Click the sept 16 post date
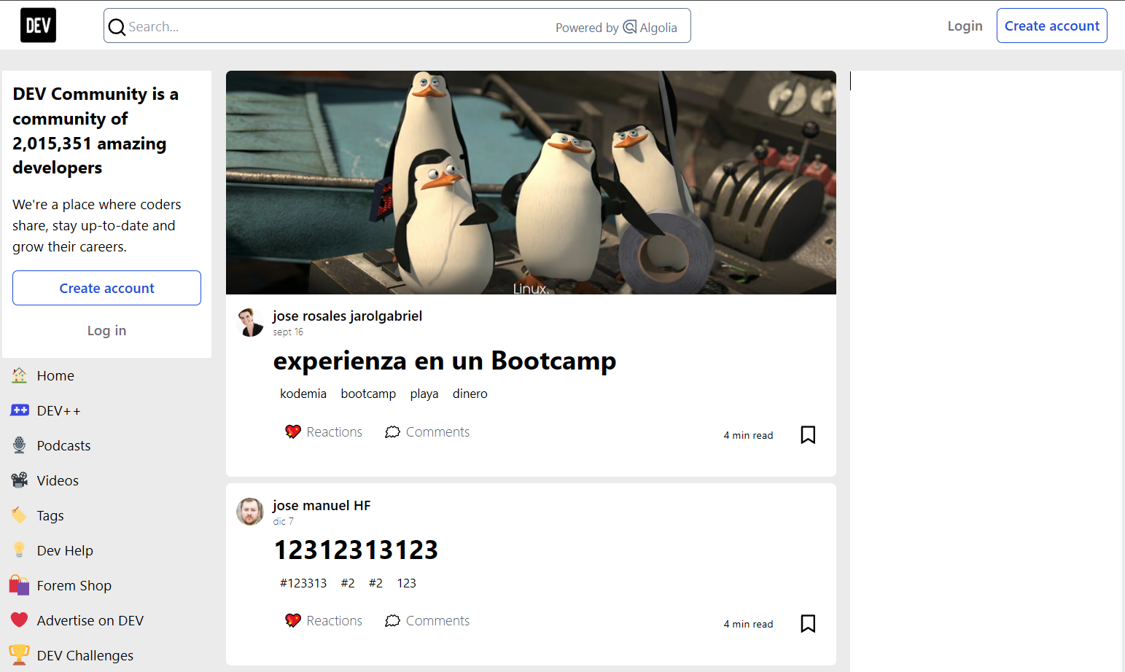This screenshot has height=672, width=1125. (x=288, y=332)
